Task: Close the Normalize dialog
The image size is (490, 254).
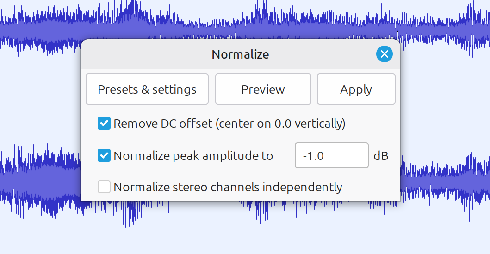Action: (384, 54)
